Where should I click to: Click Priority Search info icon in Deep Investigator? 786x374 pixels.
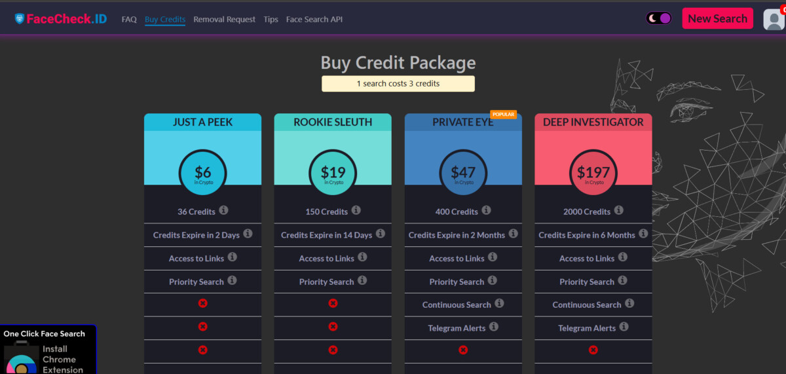click(x=622, y=280)
